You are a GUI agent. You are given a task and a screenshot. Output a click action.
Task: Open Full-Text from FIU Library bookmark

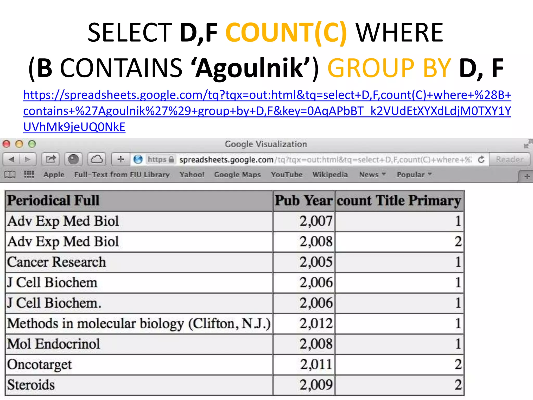(122, 174)
